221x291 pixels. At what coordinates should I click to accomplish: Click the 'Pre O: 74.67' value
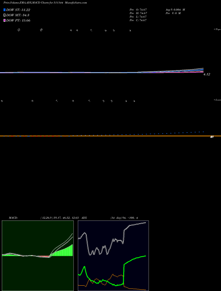pos(138,10)
